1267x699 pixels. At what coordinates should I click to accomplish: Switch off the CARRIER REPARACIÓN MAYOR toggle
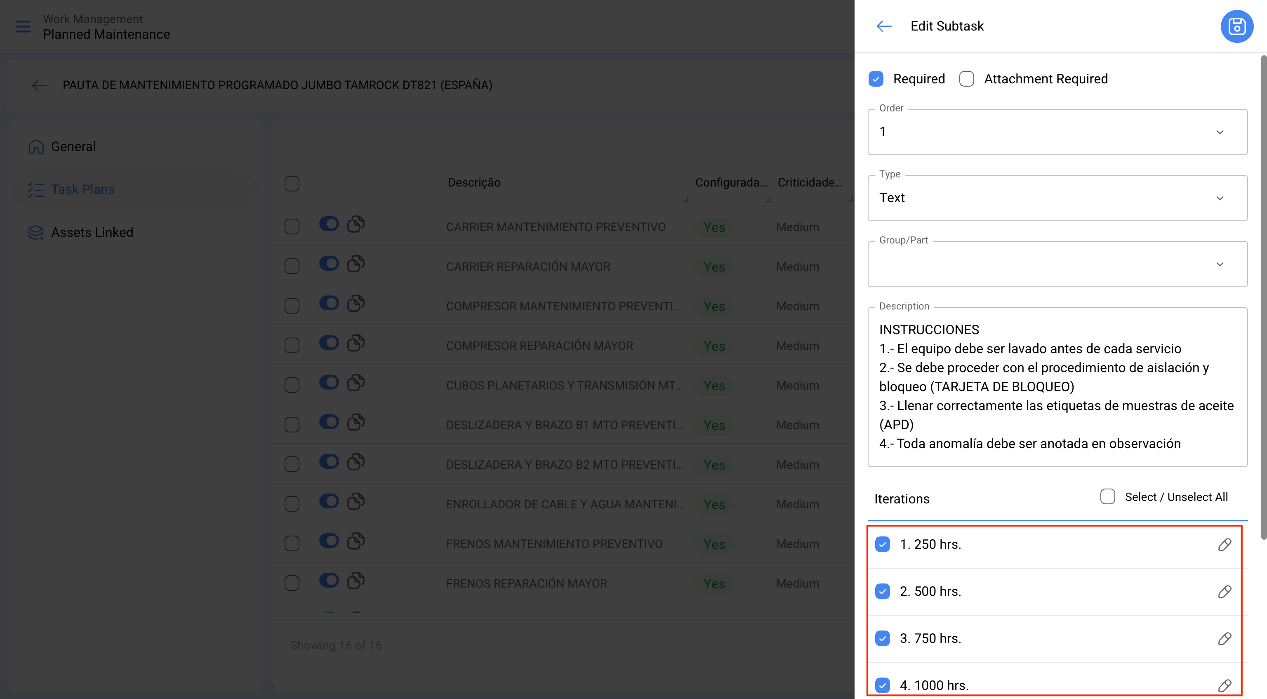coord(329,263)
